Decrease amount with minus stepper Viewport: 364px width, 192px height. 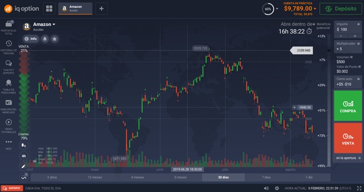tap(341, 36)
